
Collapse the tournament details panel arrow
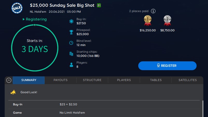pos(9,80)
